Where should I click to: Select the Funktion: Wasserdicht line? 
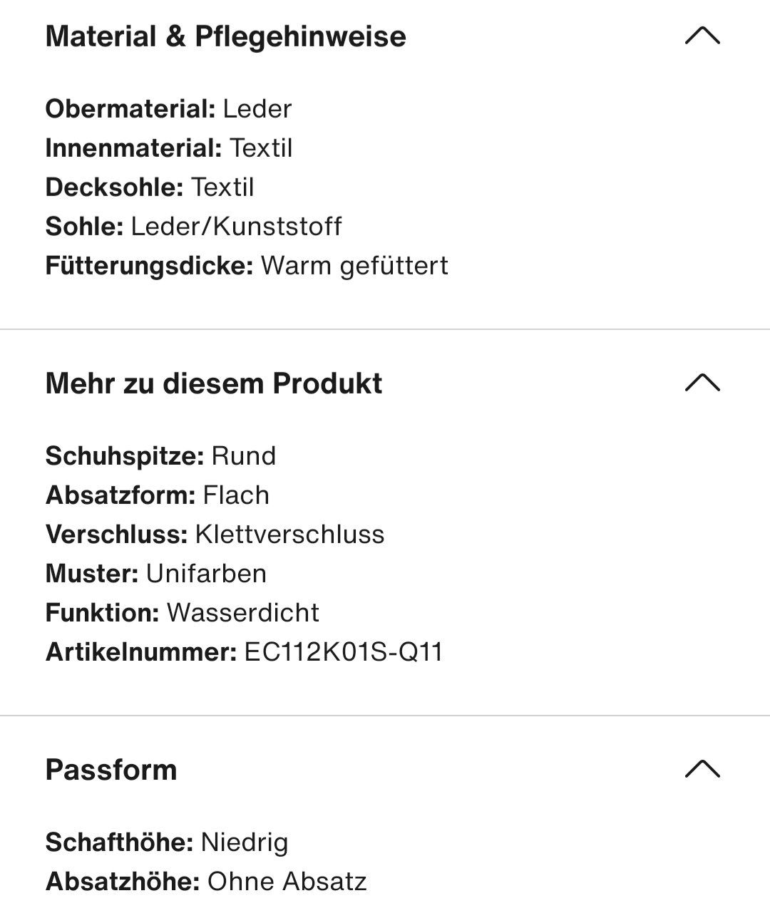point(183,613)
